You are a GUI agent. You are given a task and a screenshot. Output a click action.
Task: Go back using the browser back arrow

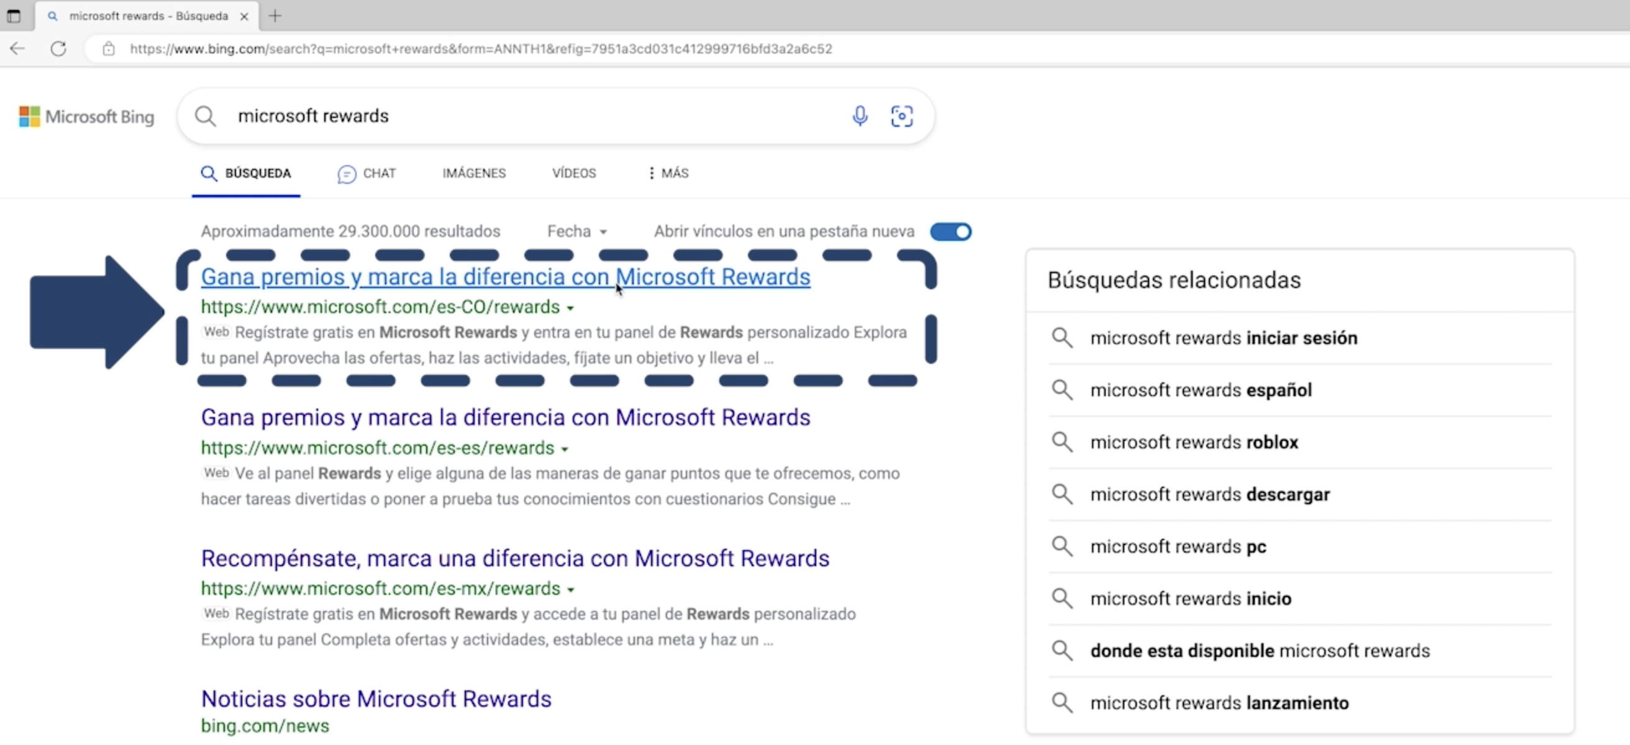pos(17,48)
